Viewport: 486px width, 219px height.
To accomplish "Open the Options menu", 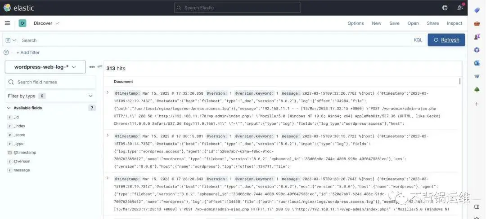I will pos(355,23).
